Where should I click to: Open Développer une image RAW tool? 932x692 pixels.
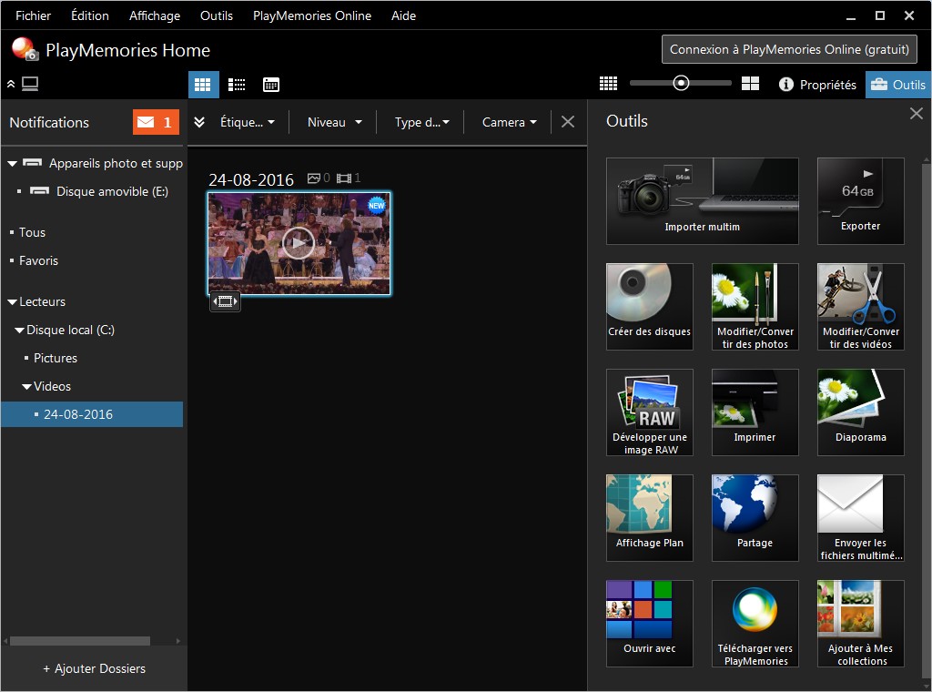[x=649, y=412]
